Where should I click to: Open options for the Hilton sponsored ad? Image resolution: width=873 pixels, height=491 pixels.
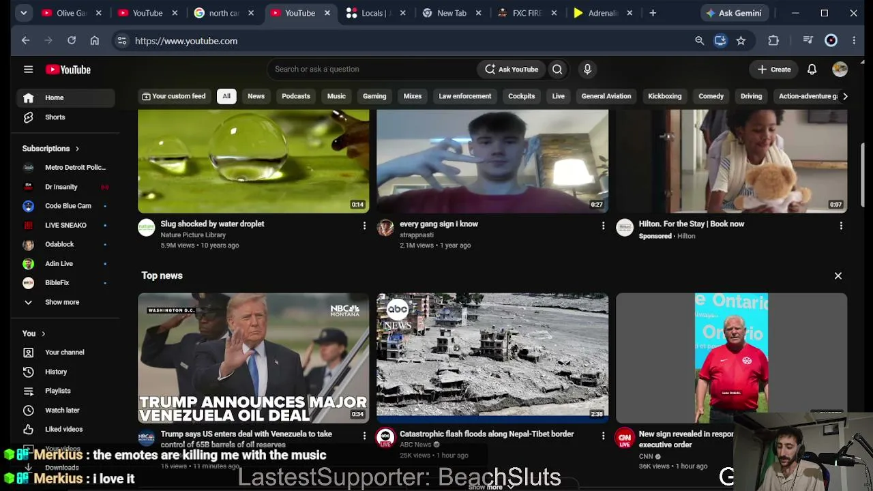click(841, 225)
